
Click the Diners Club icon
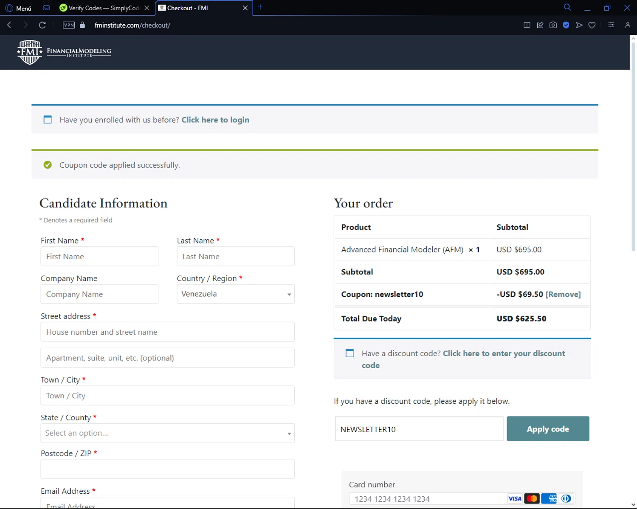pyautogui.click(x=566, y=499)
